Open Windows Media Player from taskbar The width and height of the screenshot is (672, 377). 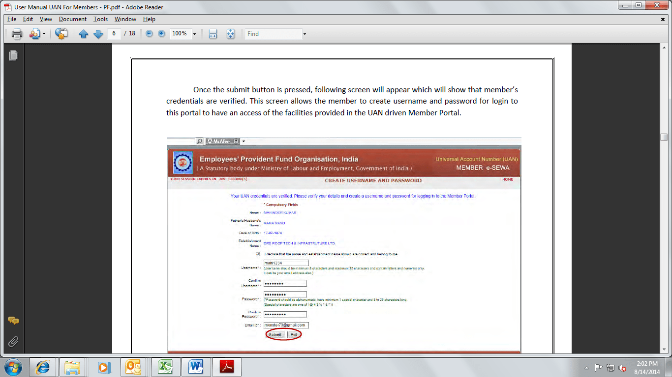tap(103, 367)
